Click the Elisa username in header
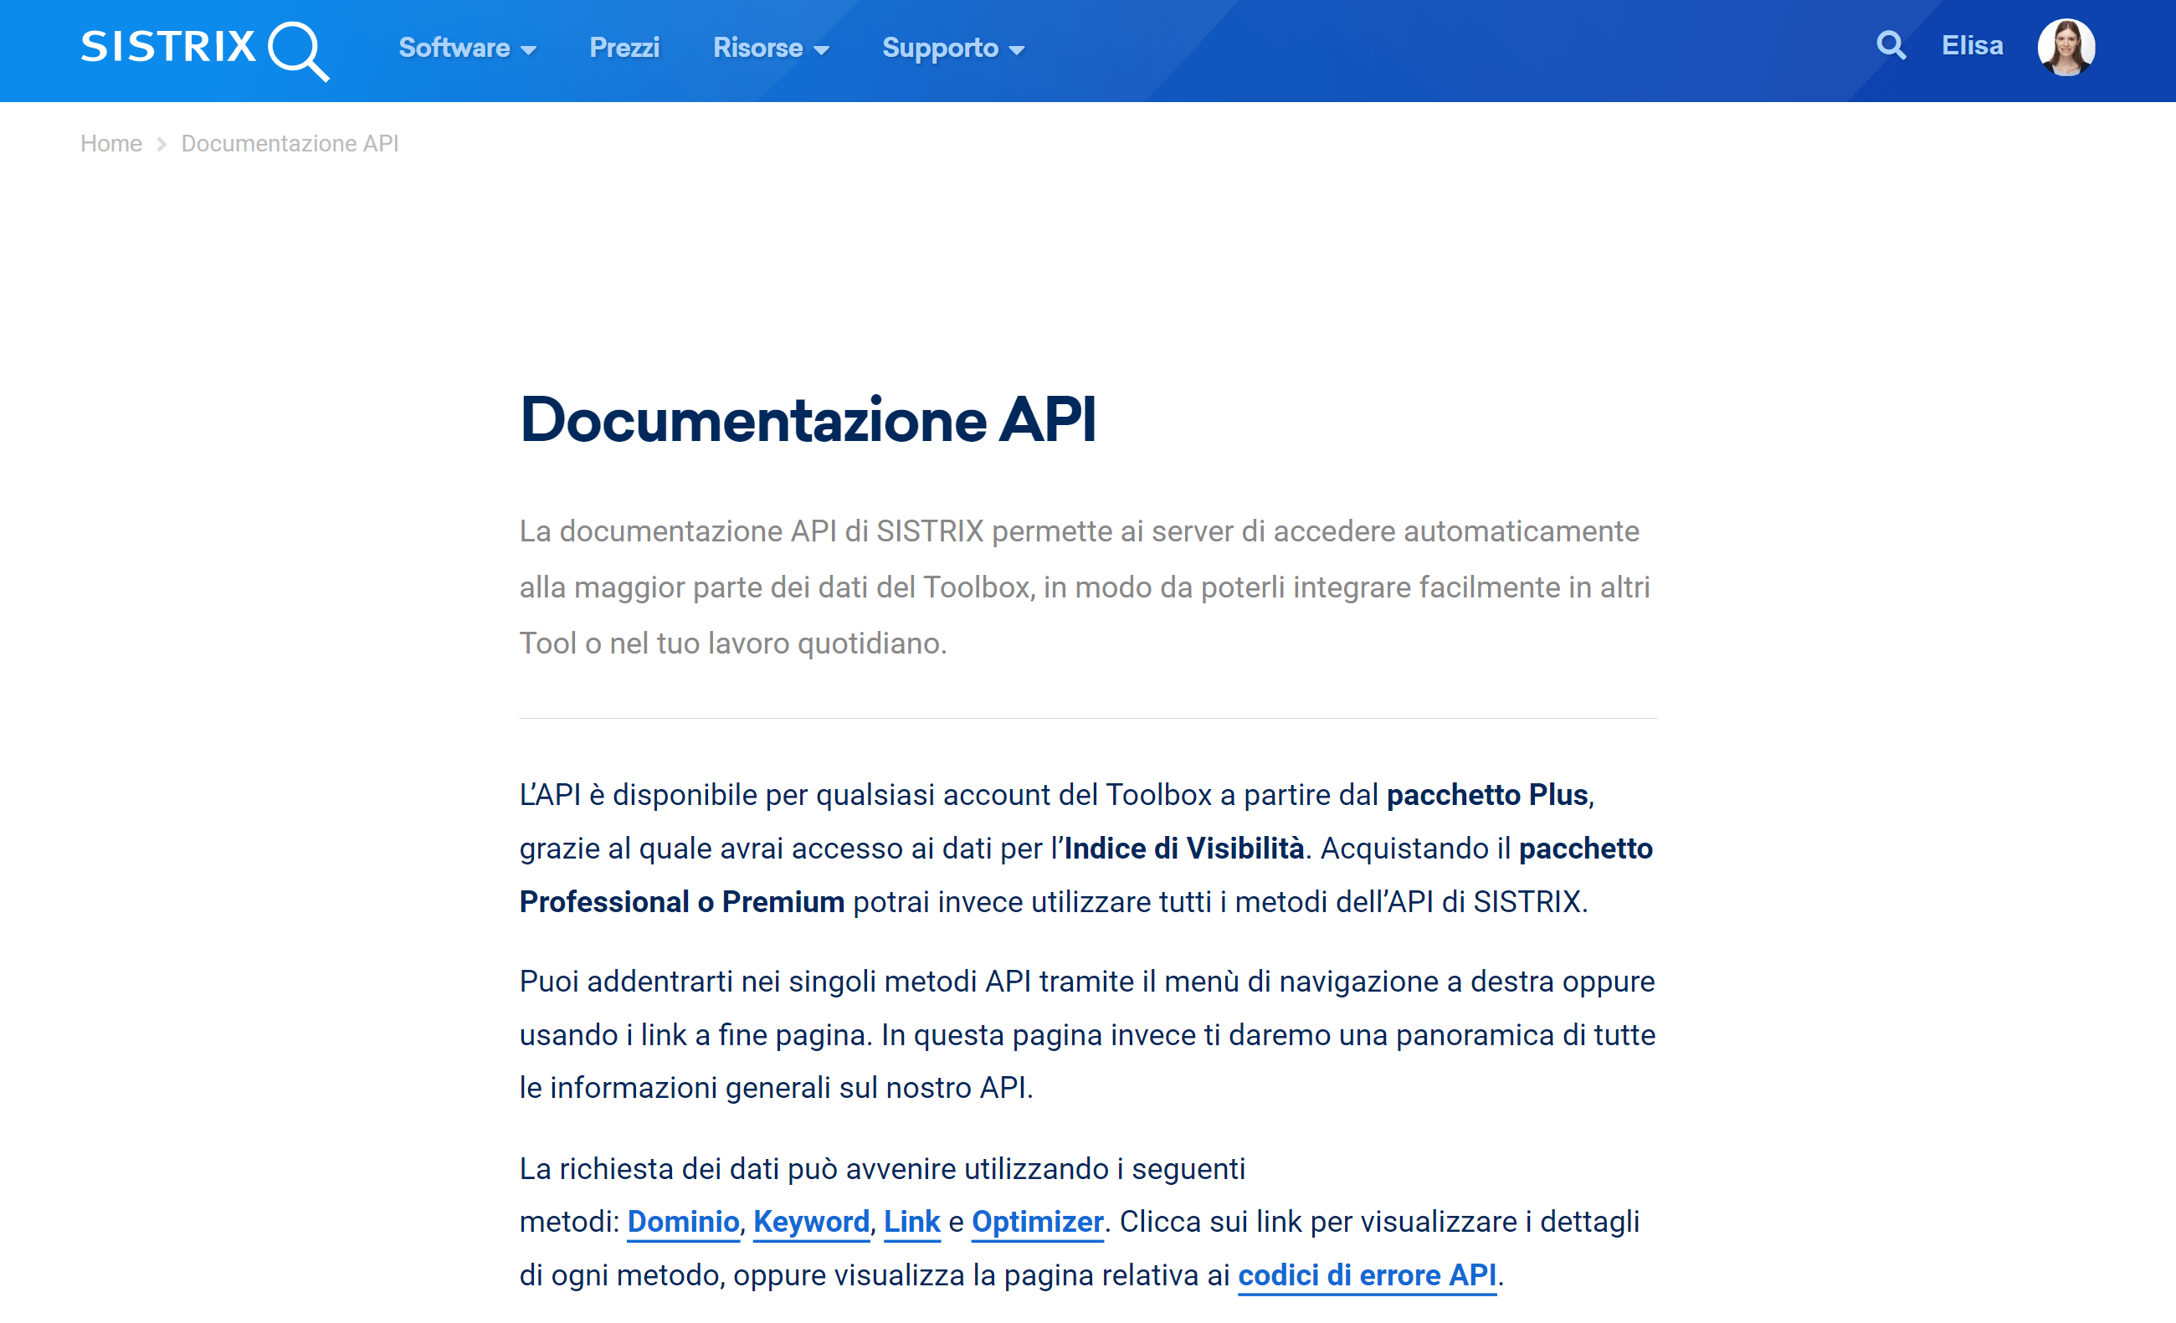Screen dimensions: 2176x1323 click(1972, 46)
